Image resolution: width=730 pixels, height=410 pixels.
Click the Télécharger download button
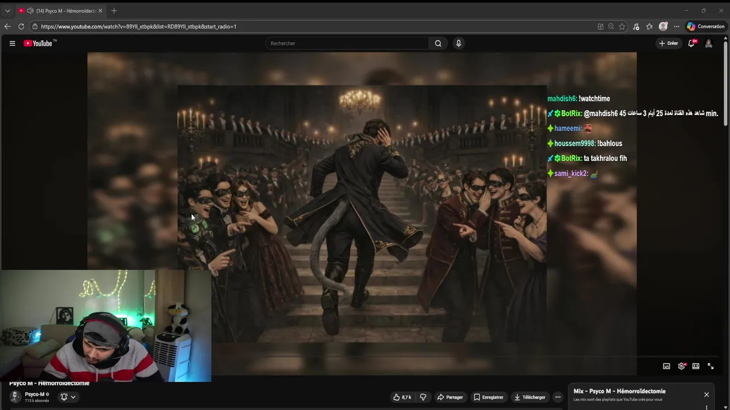click(530, 397)
